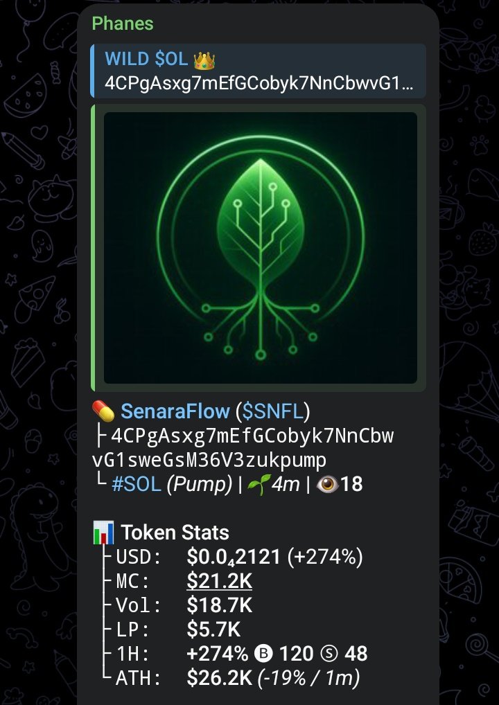Viewport: 499px width, 705px height.
Task: Copy the 4CPgAsxg7mEfGCobyk7NnCbw contract address
Action: pyautogui.click(x=243, y=448)
